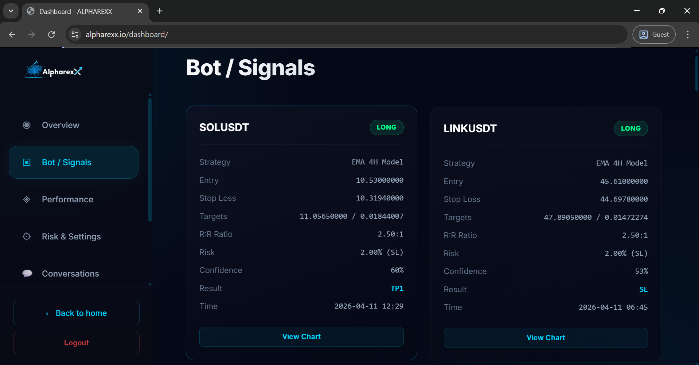
Task: Open the browser three-dot menu
Action: click(687, 35)
